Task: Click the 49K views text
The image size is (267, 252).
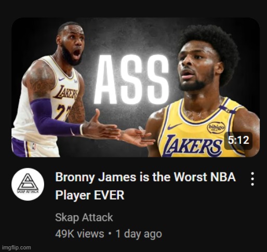Action: (x=79, y=234)
